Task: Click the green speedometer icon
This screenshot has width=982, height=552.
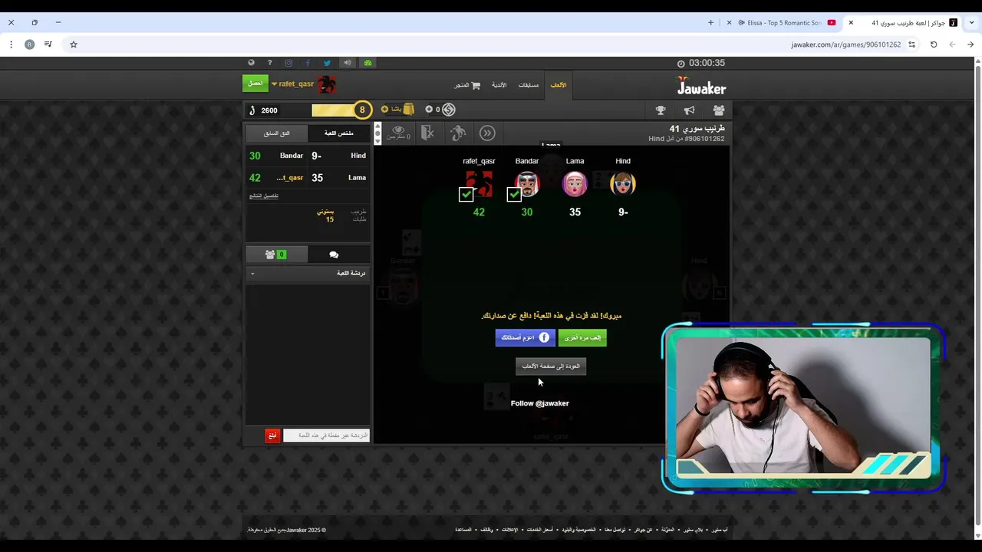Action: pyautogui.click(x=367, y=63)
